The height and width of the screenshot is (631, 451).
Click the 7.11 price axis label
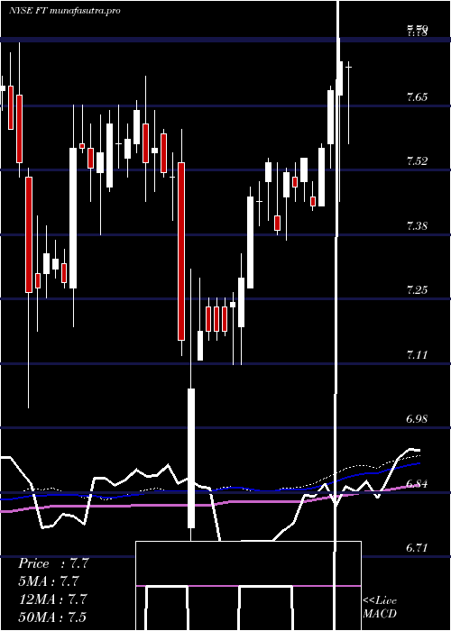(417, 354)
